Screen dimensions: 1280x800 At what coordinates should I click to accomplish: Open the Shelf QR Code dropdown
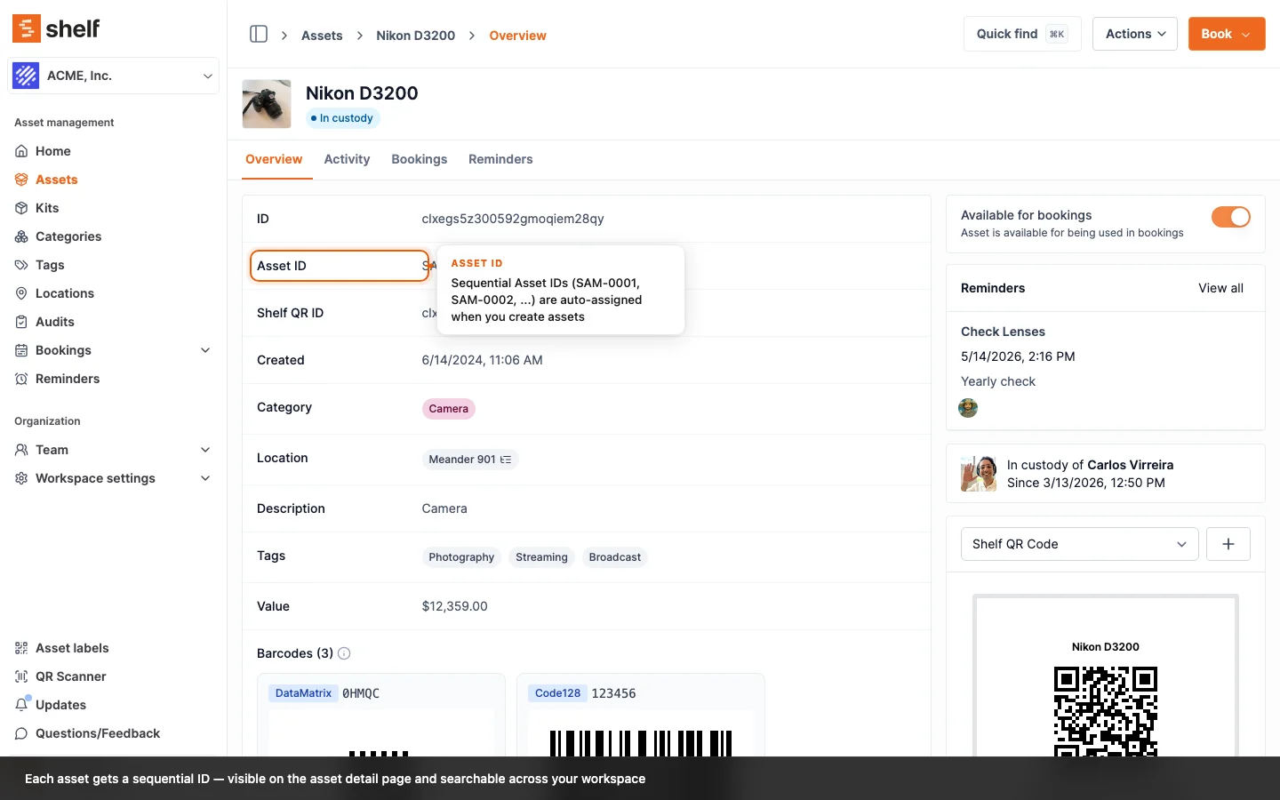(1078, 544)
